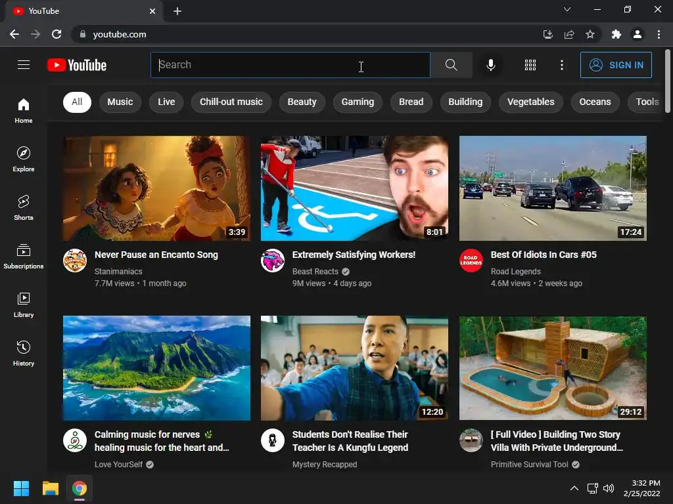Screen dimensions: 673x504
Task: Open Stanimaniacs channel name link
Action: point(118,271)
